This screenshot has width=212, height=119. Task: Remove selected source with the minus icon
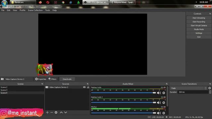pos(52,112)
